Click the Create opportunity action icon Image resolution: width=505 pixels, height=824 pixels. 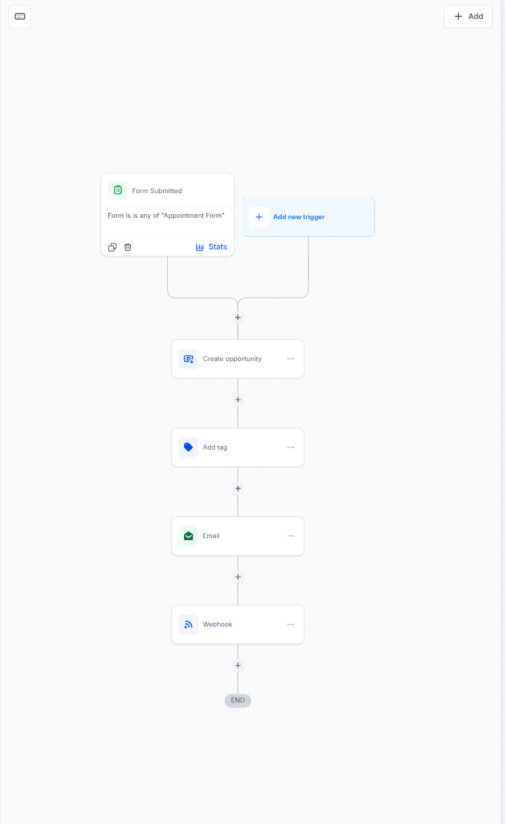point(188,359)
